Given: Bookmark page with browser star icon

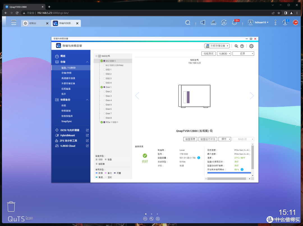Looking at the screenshot, I should click(279, 13).
